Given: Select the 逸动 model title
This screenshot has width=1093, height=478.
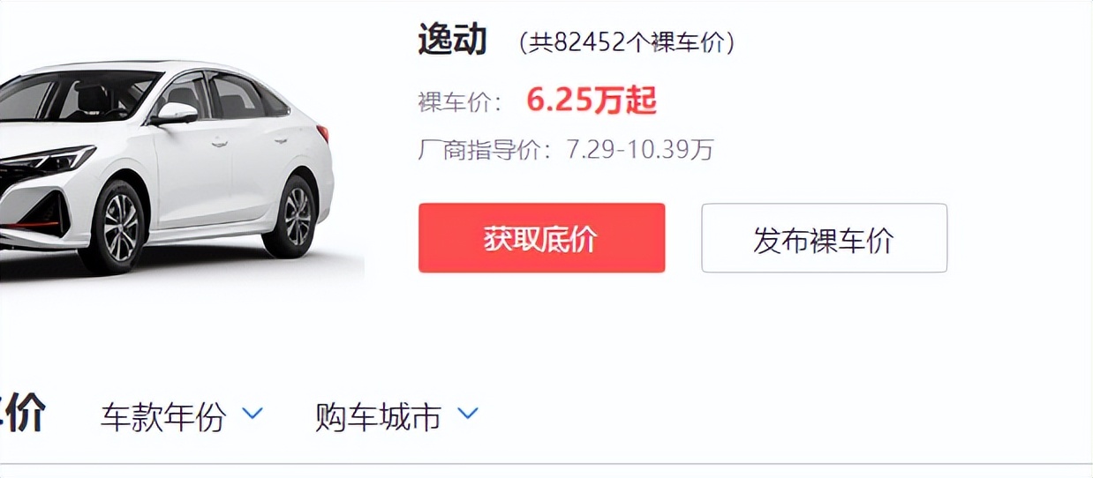Looking at the screenshot, I should click(x=452, y=40).
